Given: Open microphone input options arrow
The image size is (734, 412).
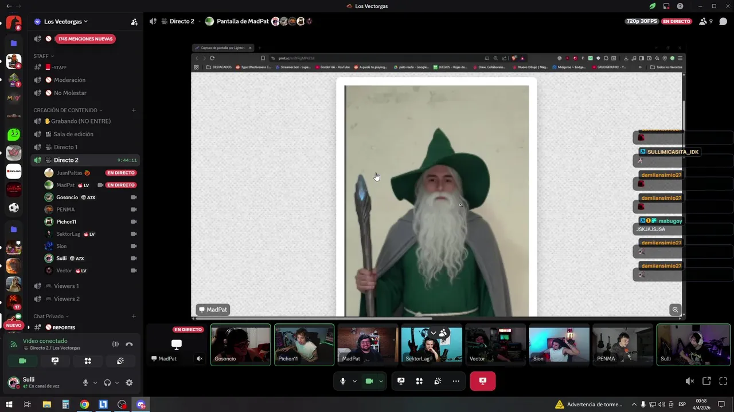Looking at the screenshot, I should pyautogui.click(x=95, y=383).
